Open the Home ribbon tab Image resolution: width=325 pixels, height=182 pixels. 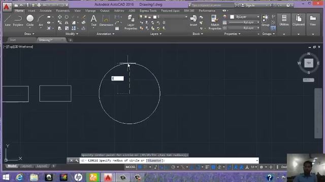[x=19, y=11]
